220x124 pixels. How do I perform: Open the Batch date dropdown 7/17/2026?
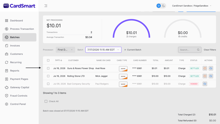[103, 50]
